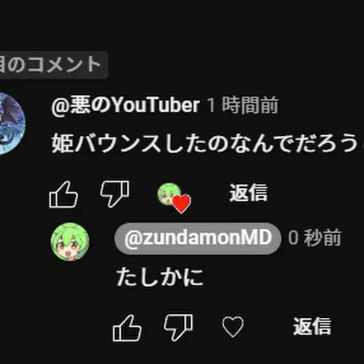The image size is (364, 364).
Task: Open the 悪のYouTuber username link
Action: point(125,105)
